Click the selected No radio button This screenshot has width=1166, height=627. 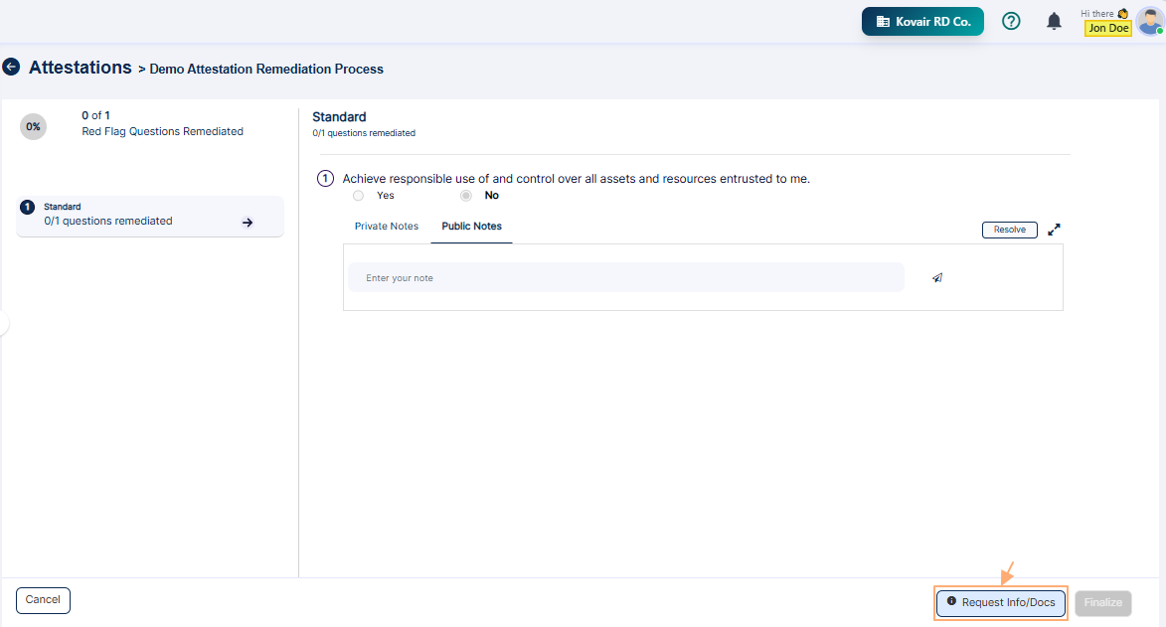pyautogui.click(x=465, y=195)
